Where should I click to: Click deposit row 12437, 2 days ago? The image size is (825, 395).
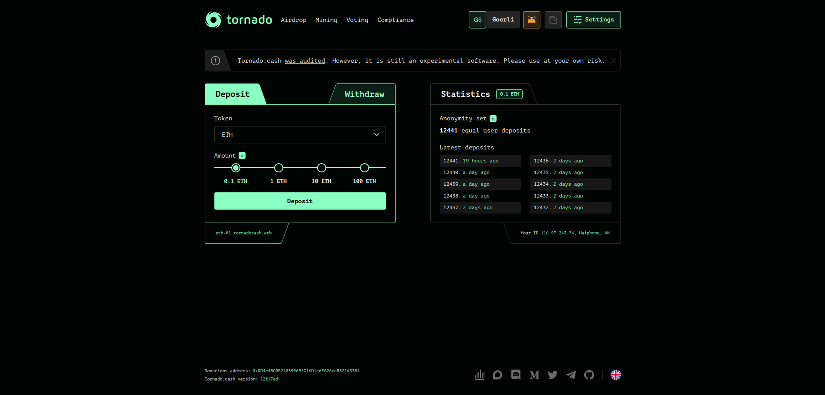coord(480,208)
